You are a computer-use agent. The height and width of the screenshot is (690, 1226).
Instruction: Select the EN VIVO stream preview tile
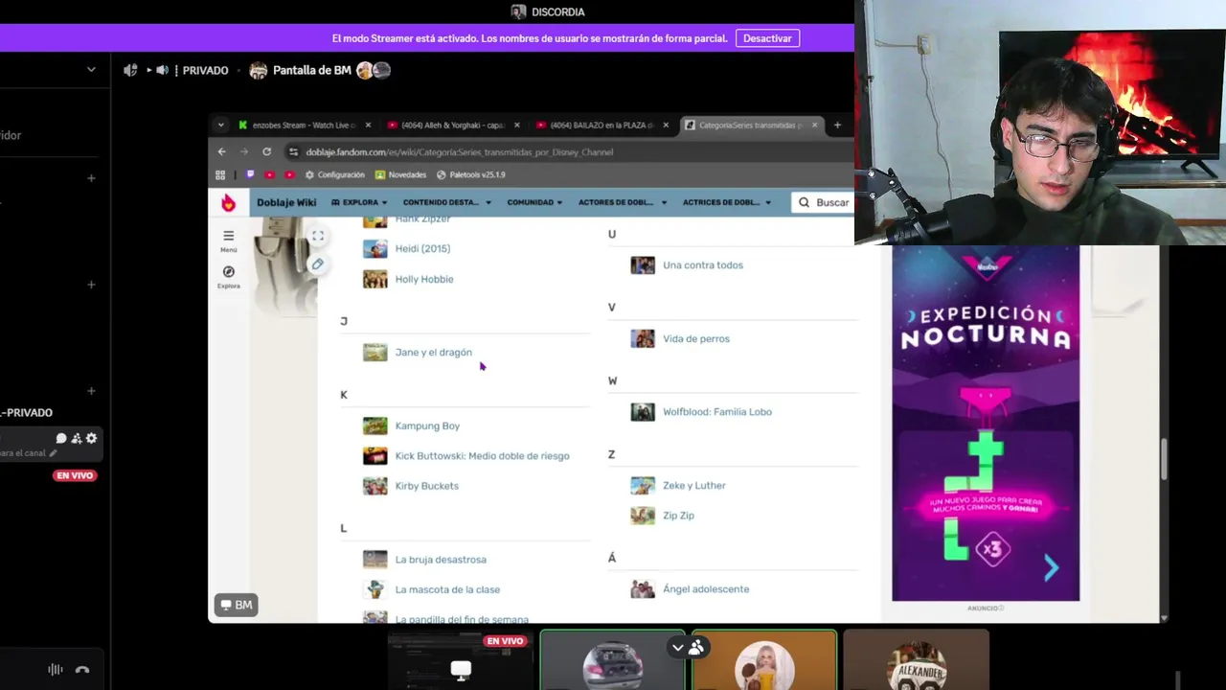point(461,659)
